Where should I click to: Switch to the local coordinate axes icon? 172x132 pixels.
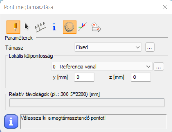tap(82, 27)
